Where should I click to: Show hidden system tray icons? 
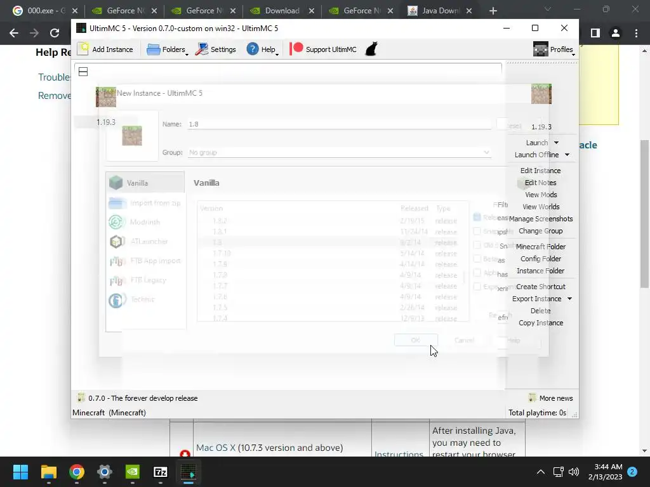coord(541,472)
